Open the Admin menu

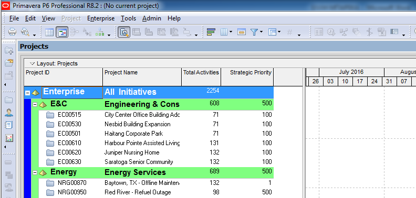click(x=151, y=18)
